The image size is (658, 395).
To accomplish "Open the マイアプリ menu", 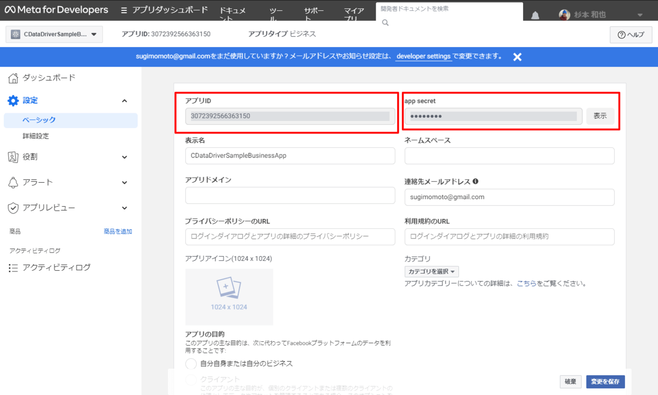I will [x=354, y=15].
